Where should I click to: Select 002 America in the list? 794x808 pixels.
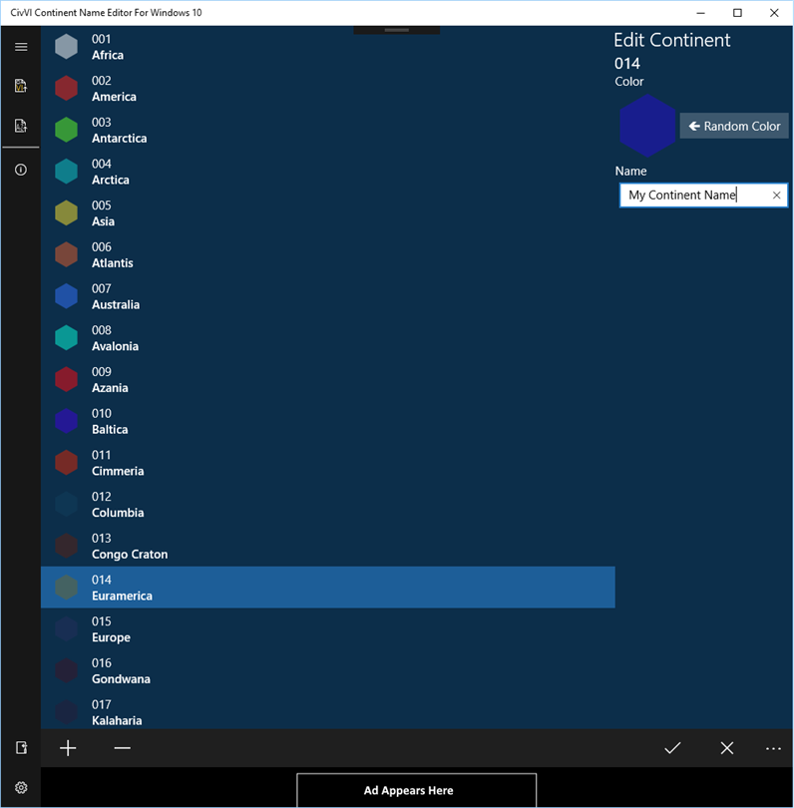tap(328, 89)
